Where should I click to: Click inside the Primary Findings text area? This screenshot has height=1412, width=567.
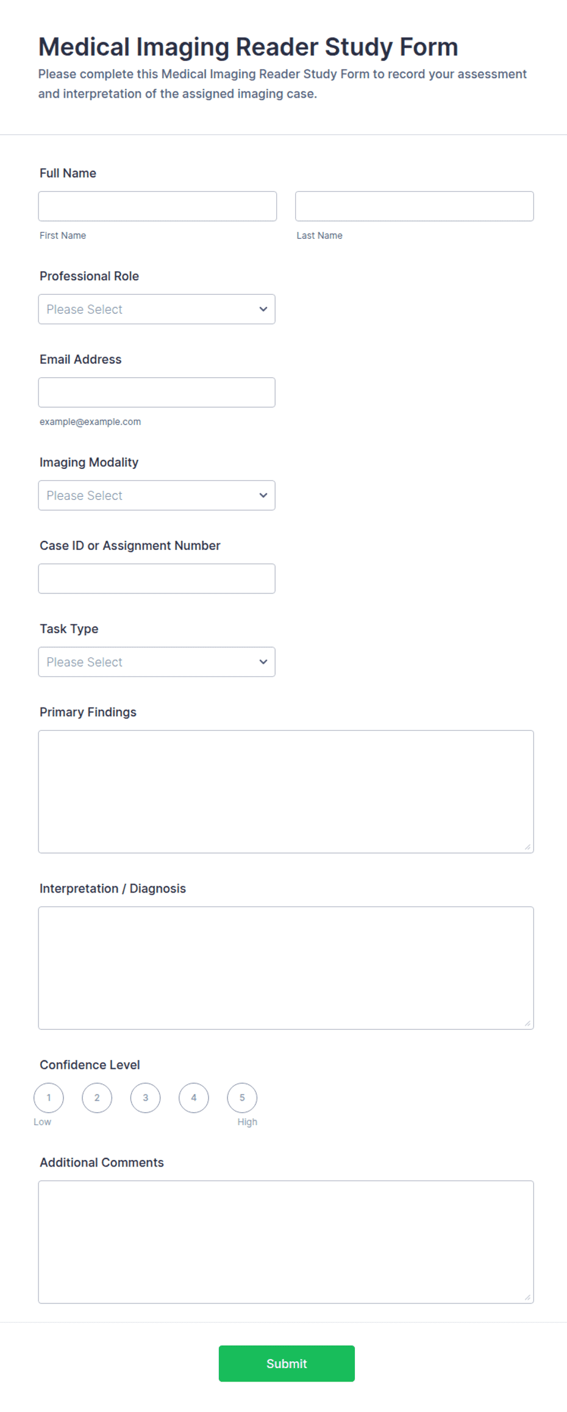(286, 792)
